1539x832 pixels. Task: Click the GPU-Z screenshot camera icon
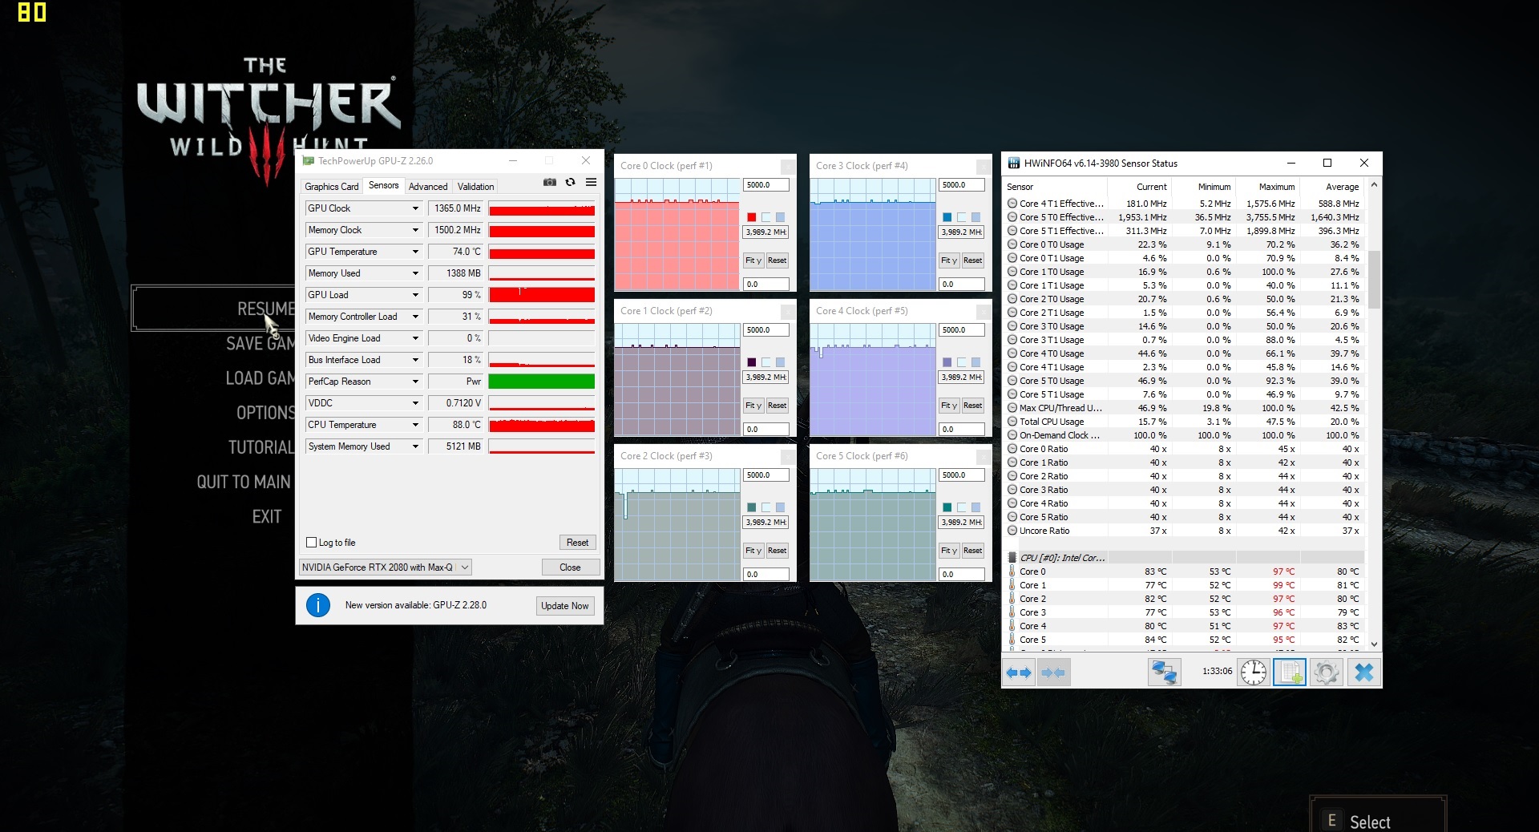[549, 182]
